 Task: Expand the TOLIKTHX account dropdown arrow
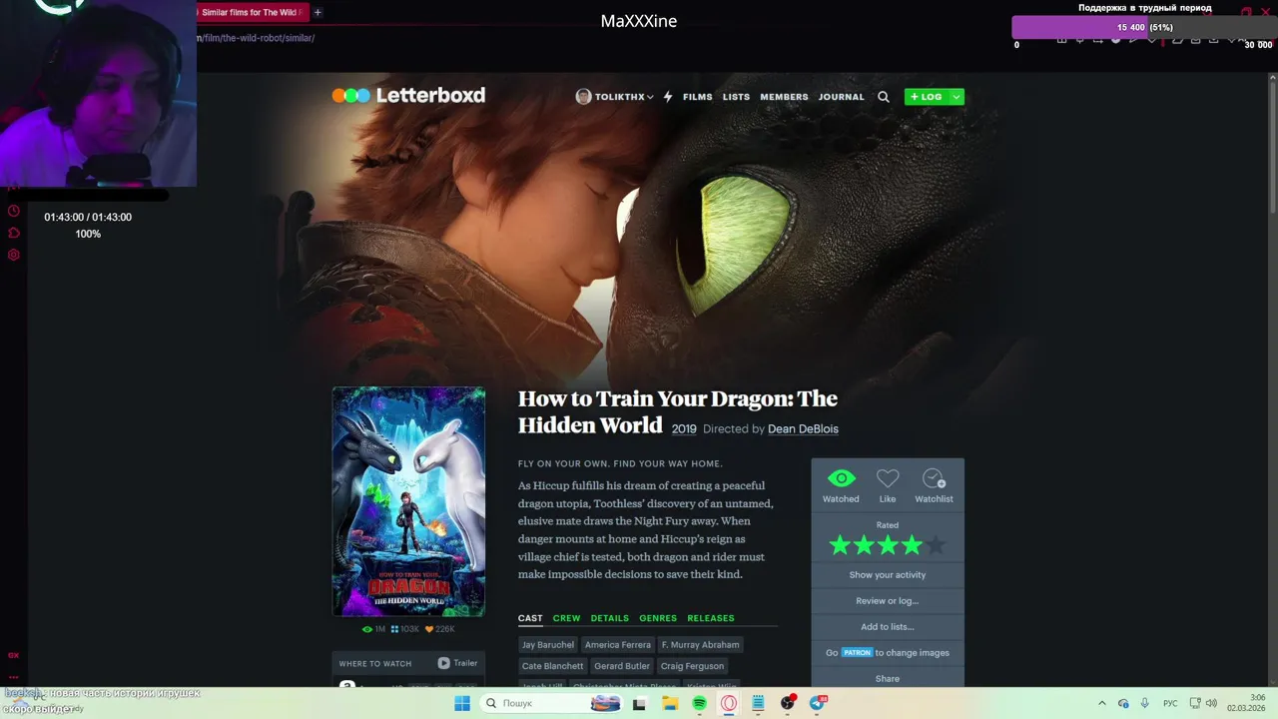point(650,97)
